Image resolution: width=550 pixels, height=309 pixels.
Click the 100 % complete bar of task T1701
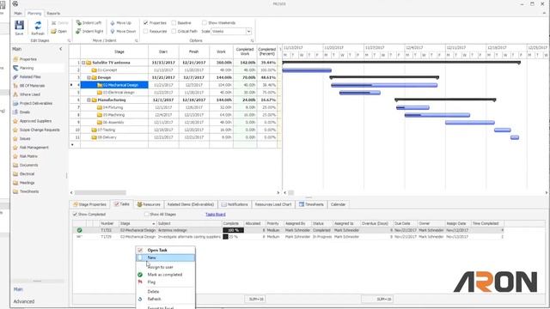pyautogui.click(x=233, y=230)
